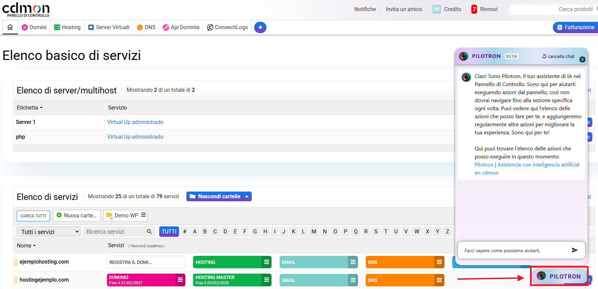Screen dimensions: 598x289
Task: Open Virtual Up administrado link for Server 1
Action: click(135, 122)
